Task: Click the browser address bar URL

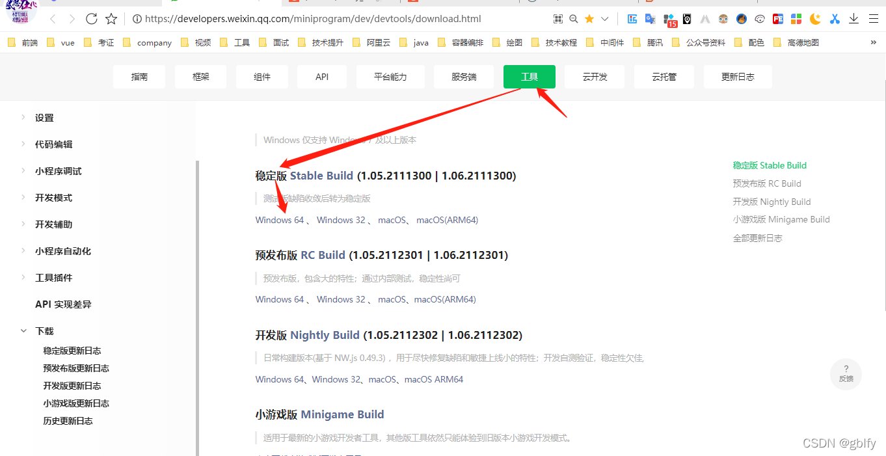Action: [313, 19]
